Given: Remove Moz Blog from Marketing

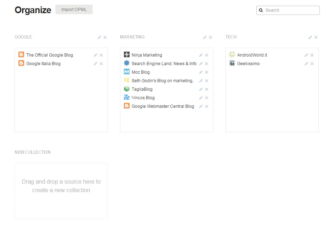Looking at the screenshot, I should point(207,72).
